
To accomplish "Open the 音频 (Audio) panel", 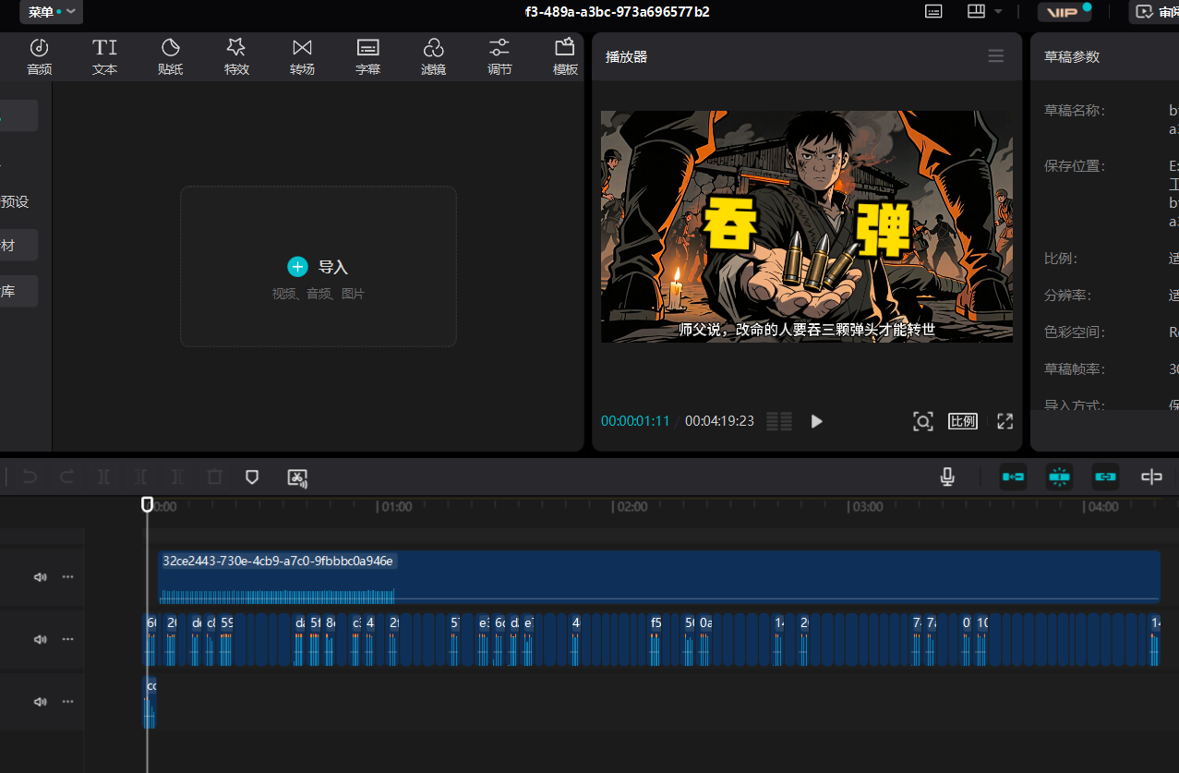I will point(39,56).
